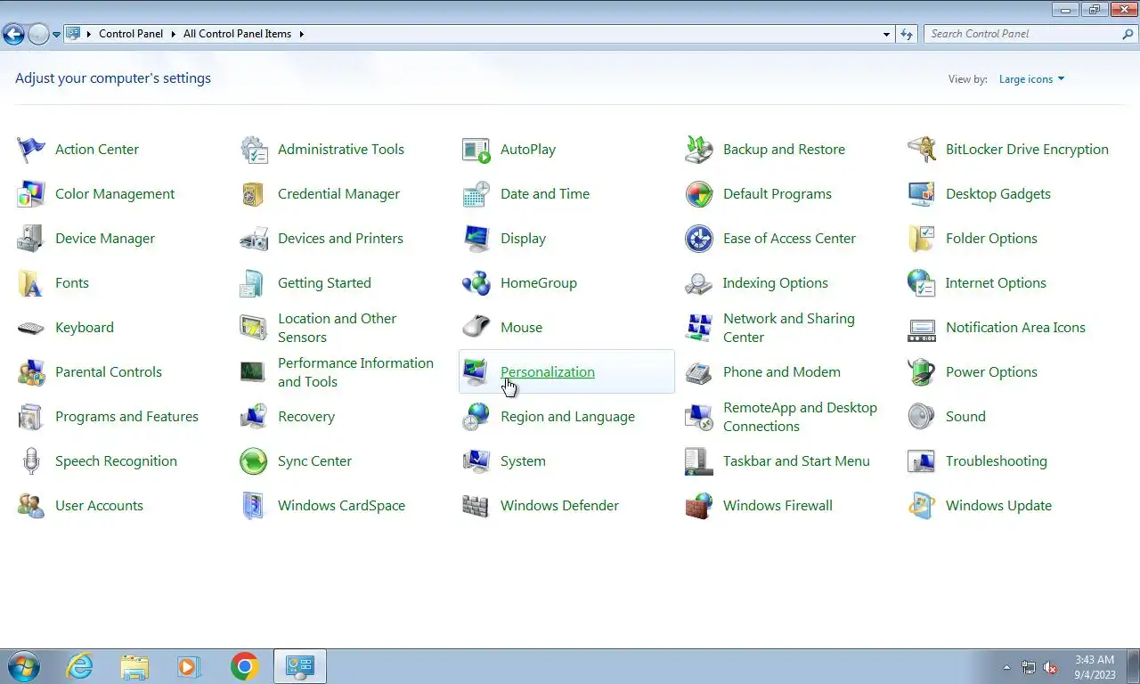Click the Device Manager icon
This screenshot has width=1140, height=684.
coord(31,239)
